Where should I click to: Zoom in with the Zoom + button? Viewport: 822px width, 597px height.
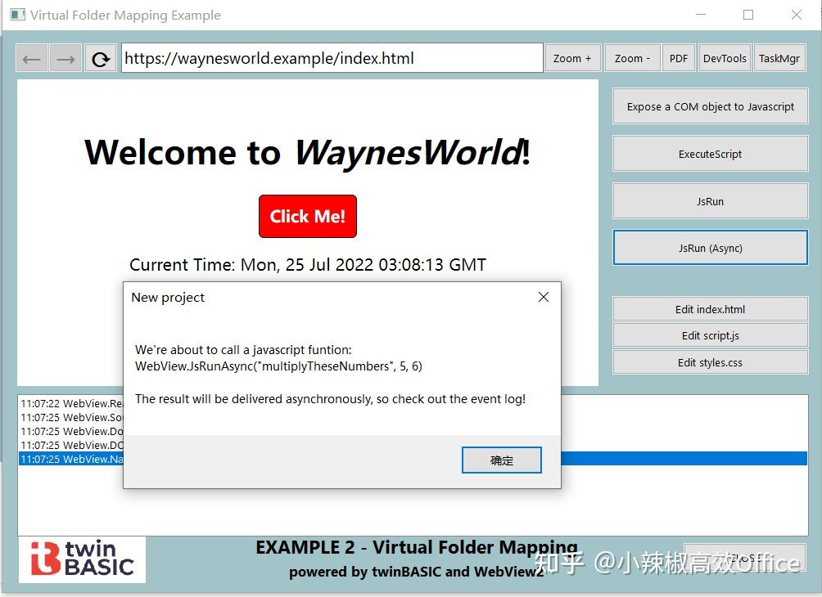pos(572,57)
